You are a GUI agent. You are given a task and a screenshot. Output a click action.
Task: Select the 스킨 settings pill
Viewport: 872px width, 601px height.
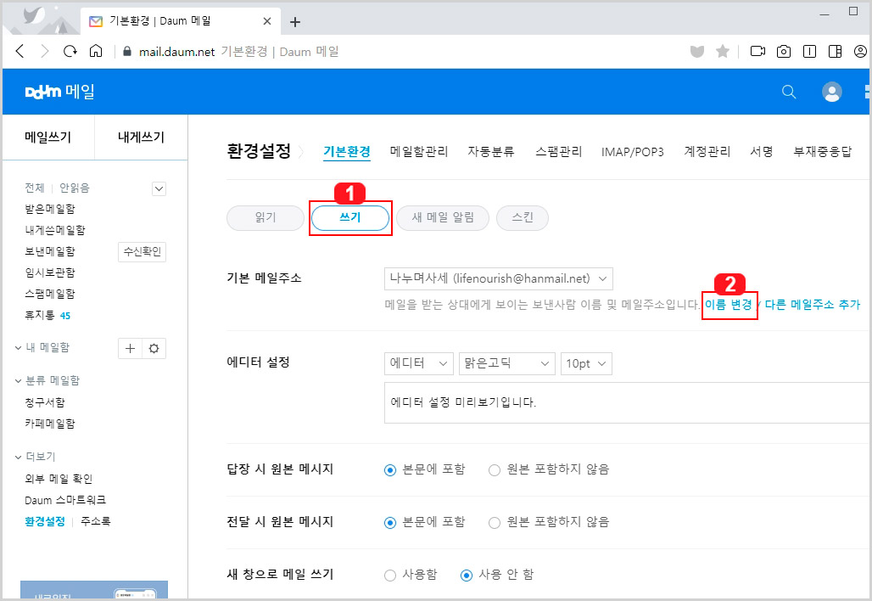click(523, 217)
